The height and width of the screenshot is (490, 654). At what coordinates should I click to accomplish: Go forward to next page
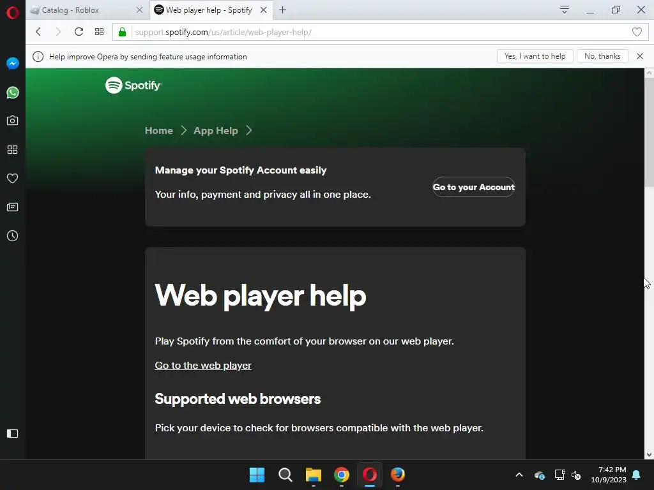58,32
